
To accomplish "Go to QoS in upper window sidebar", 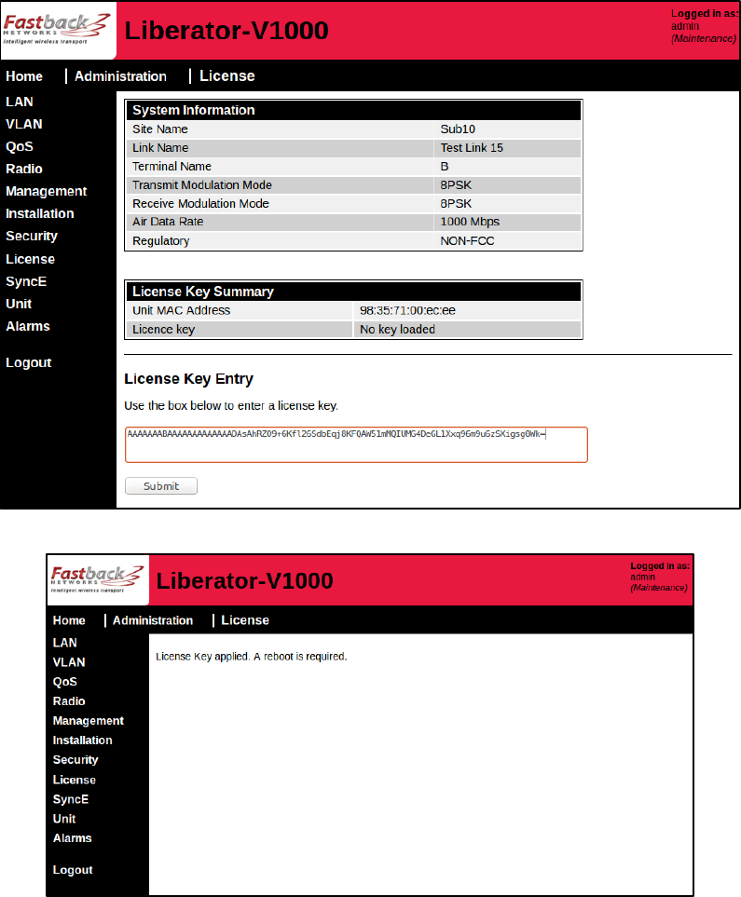I will click(x=20, y=146).
